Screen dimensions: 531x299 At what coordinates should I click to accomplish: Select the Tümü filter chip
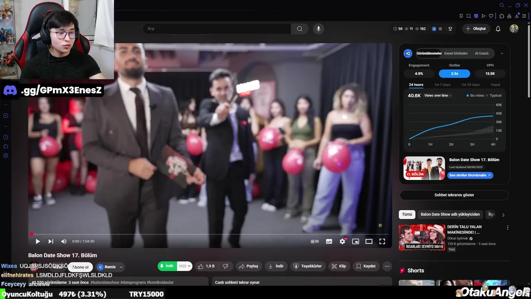point(407,214)
